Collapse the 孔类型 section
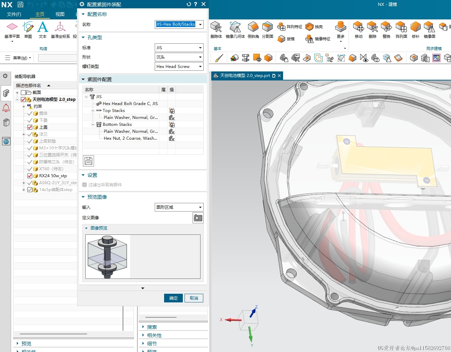The width and height of the screenshot is (451, 352). click(83, 37)
